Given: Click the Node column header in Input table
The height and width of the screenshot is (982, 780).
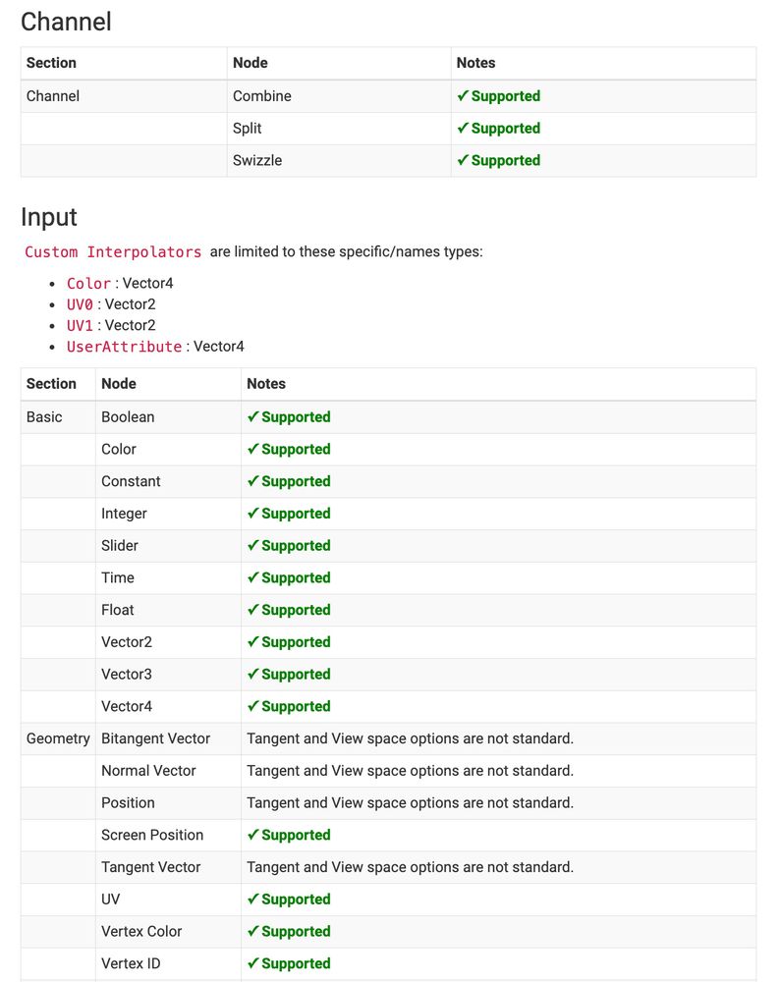Looking at the screenshot, I should pyautogui.click(x=119, y=384).
